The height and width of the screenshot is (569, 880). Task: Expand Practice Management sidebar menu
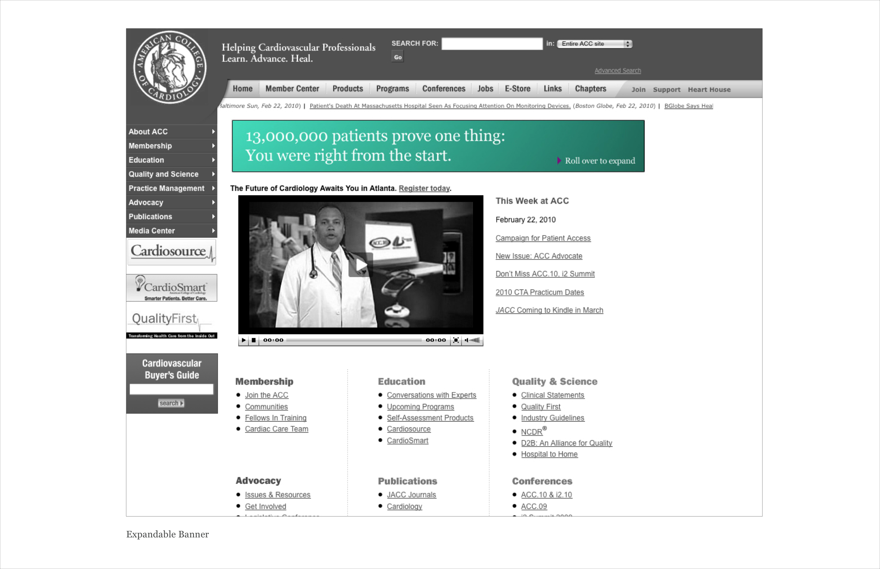[x=171, y=189]
